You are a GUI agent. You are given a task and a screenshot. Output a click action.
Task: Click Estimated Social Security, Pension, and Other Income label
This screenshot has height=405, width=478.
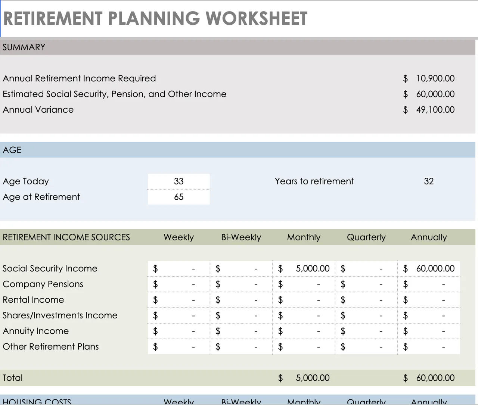(x=115, y=94)
